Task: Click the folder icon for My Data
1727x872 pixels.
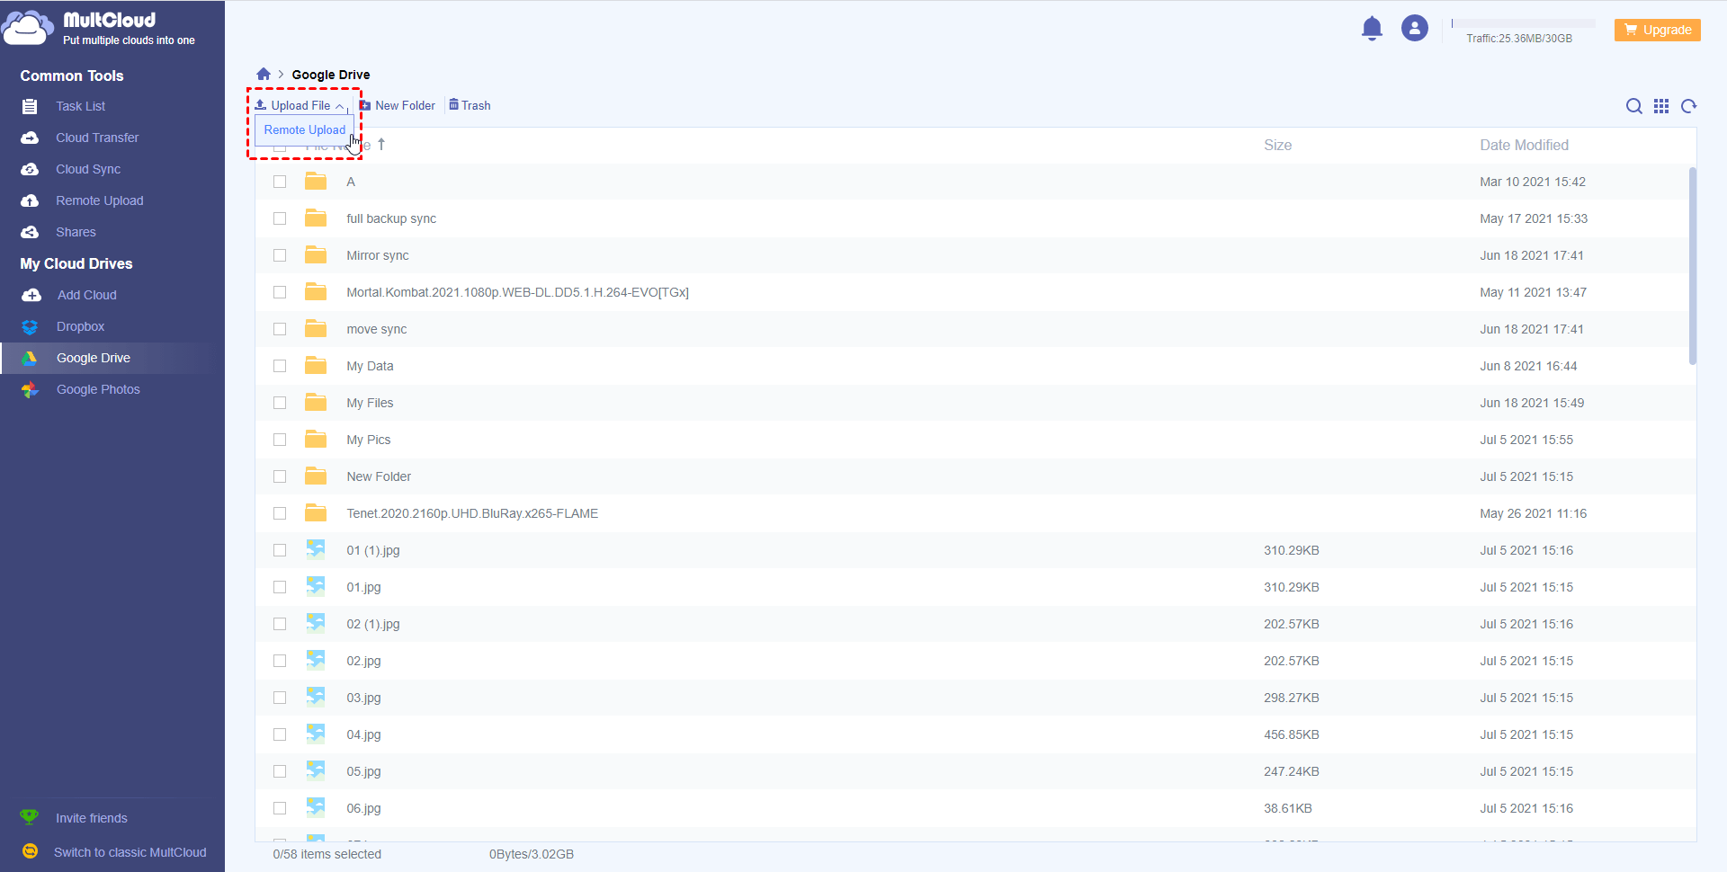Action: click(316, 365)
